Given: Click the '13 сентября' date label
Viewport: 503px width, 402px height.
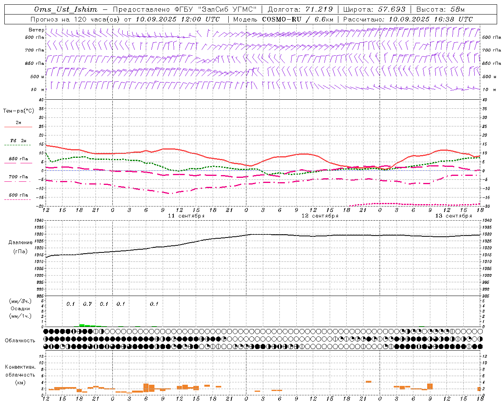Looking at the screenshot, I should click(453, 216).
